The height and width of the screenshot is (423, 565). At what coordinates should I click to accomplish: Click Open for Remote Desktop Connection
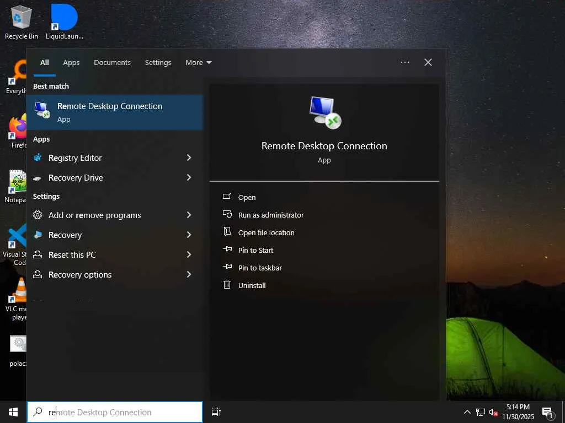(x=247, y=197)
